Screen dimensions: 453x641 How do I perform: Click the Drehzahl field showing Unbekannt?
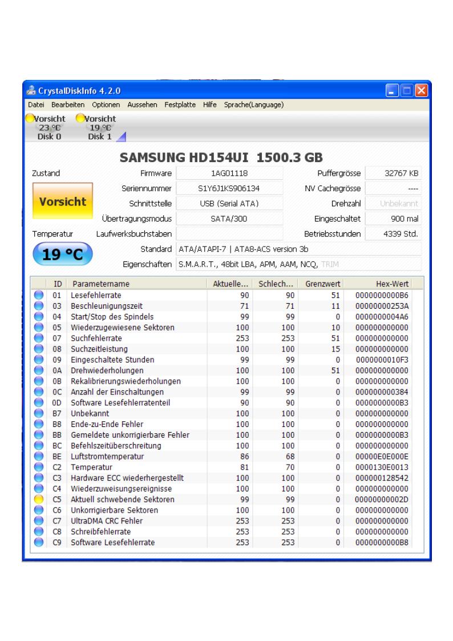click(393, 204)
